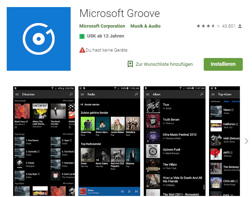Select The North Corridor album cover
The width and height of the screenshot is (252, 197).
coord(58,111)
